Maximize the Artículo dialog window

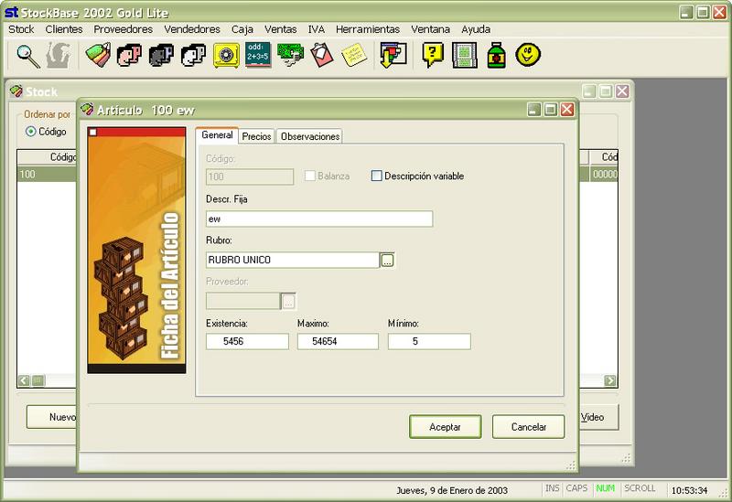point(551,110)
